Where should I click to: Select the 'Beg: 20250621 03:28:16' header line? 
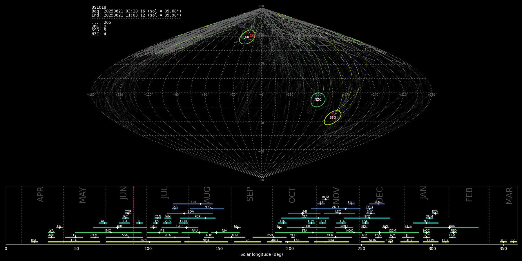click(136, 11)
